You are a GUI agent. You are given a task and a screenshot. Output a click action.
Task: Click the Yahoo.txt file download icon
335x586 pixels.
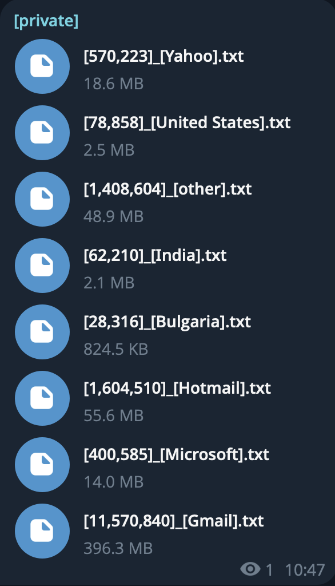tap(42, 66)
